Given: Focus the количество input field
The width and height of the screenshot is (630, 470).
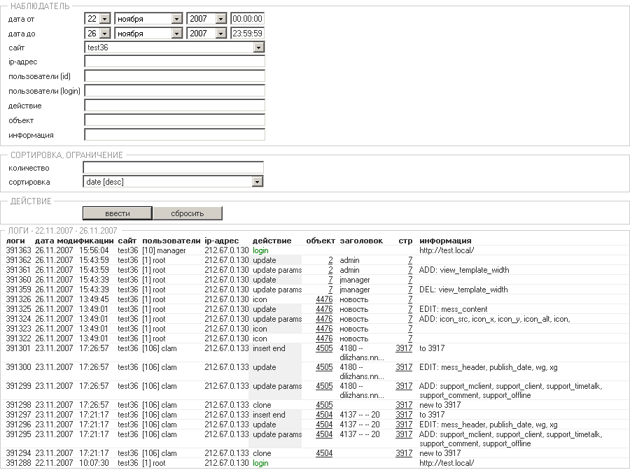Looking at the screenshot, I should (x=174, y=168).
